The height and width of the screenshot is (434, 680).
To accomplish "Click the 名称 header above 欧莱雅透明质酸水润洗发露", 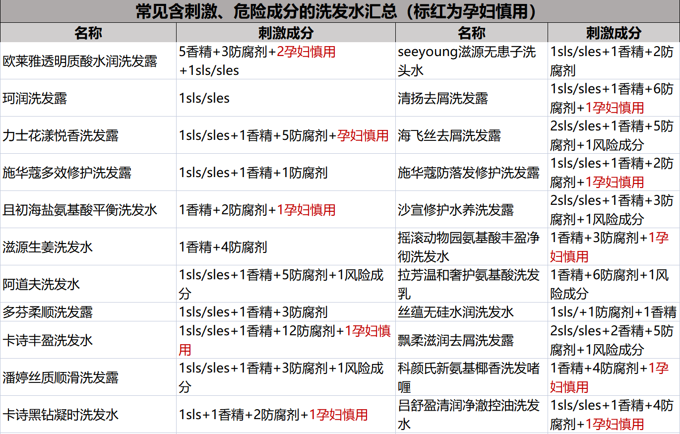I will tap(88, 33).
